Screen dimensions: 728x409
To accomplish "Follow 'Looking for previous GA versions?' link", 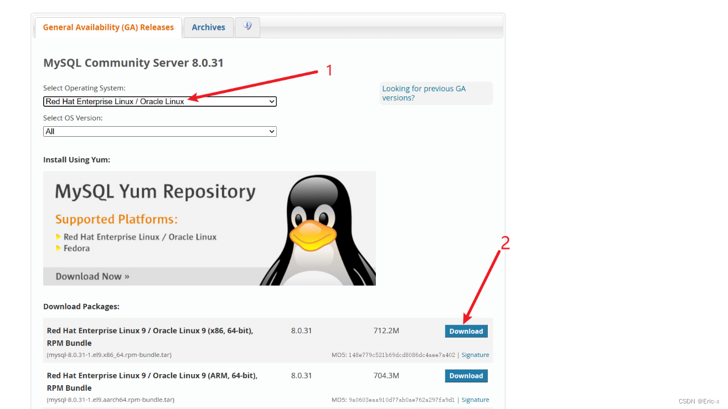I will pyautogui.click(x=424, y=93).
